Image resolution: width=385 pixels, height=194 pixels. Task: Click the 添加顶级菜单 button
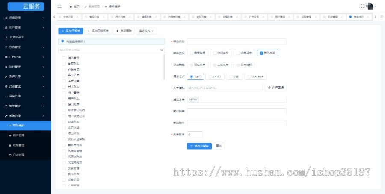pyautogui.click(x=98, y=31)
